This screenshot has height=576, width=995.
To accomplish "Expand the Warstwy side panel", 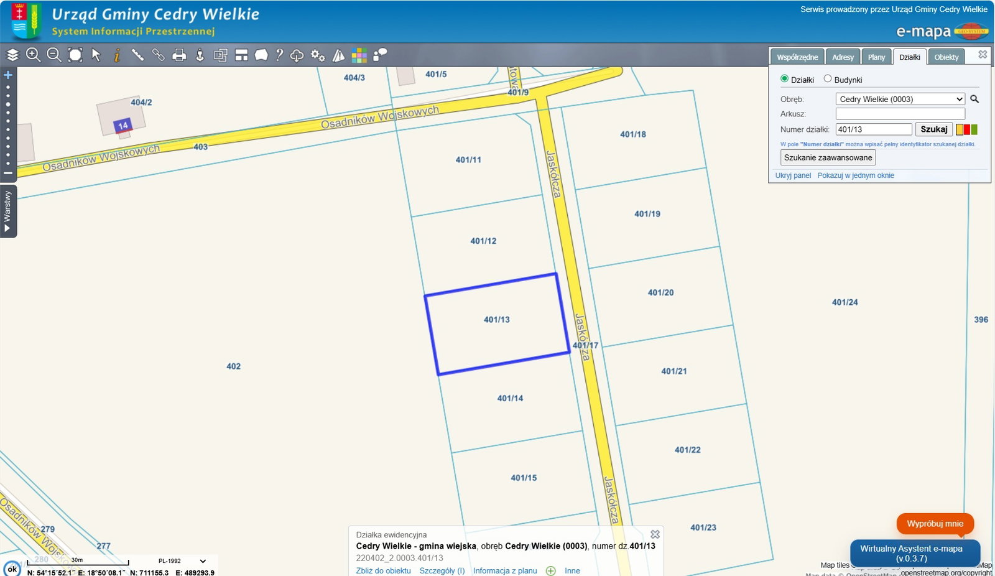I will pos(8,211).
